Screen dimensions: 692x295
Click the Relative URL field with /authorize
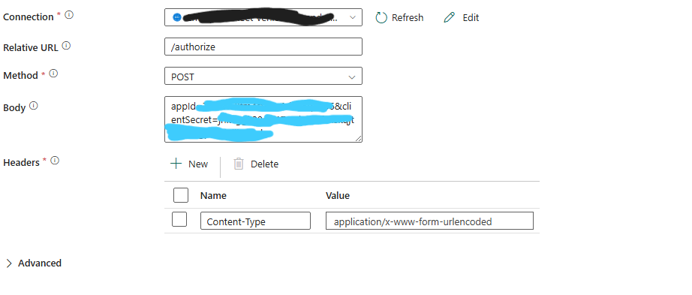point(263,47)
